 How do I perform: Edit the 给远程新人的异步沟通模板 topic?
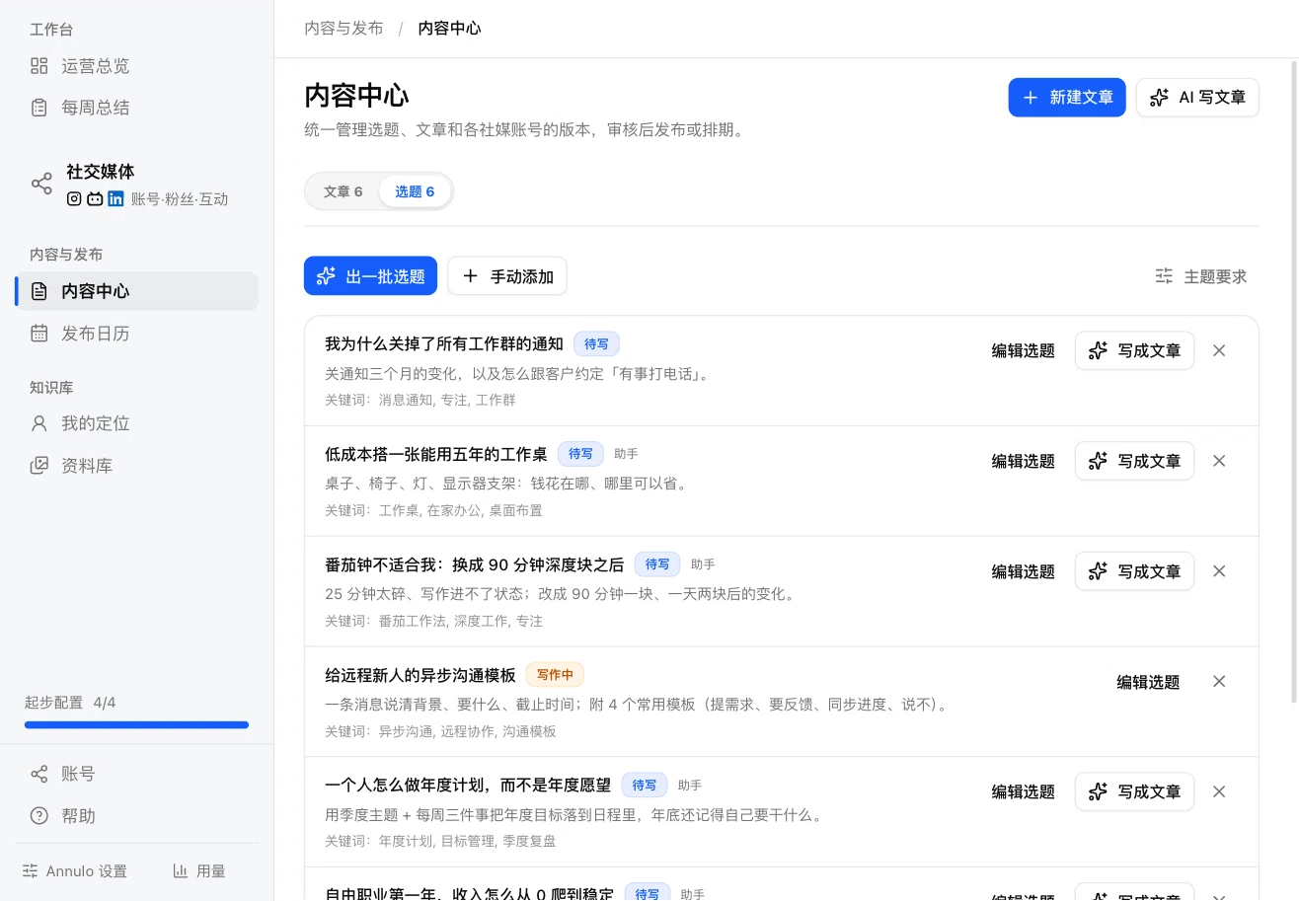[x=1148, y=682]
